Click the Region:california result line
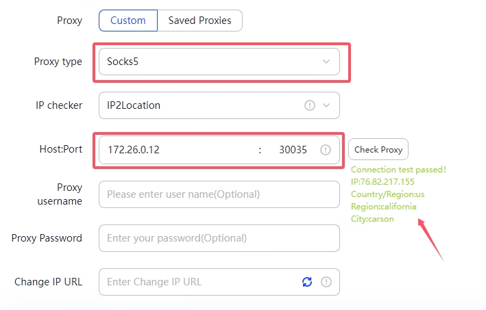 click(383, 206)
